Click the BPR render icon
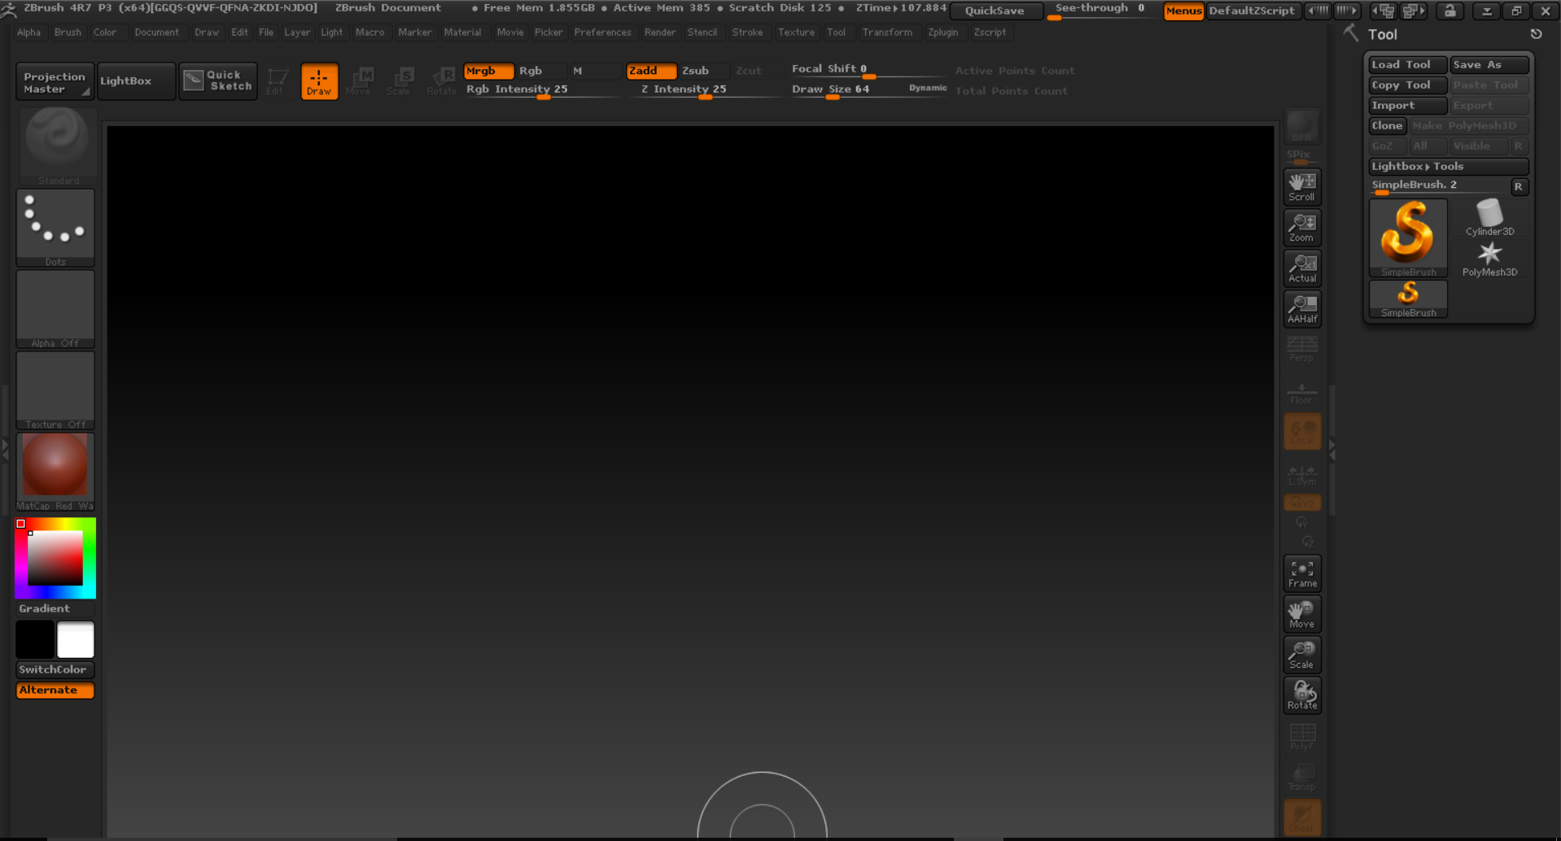The width and height of the screenshot is (1561, 841). point(1301,126)
